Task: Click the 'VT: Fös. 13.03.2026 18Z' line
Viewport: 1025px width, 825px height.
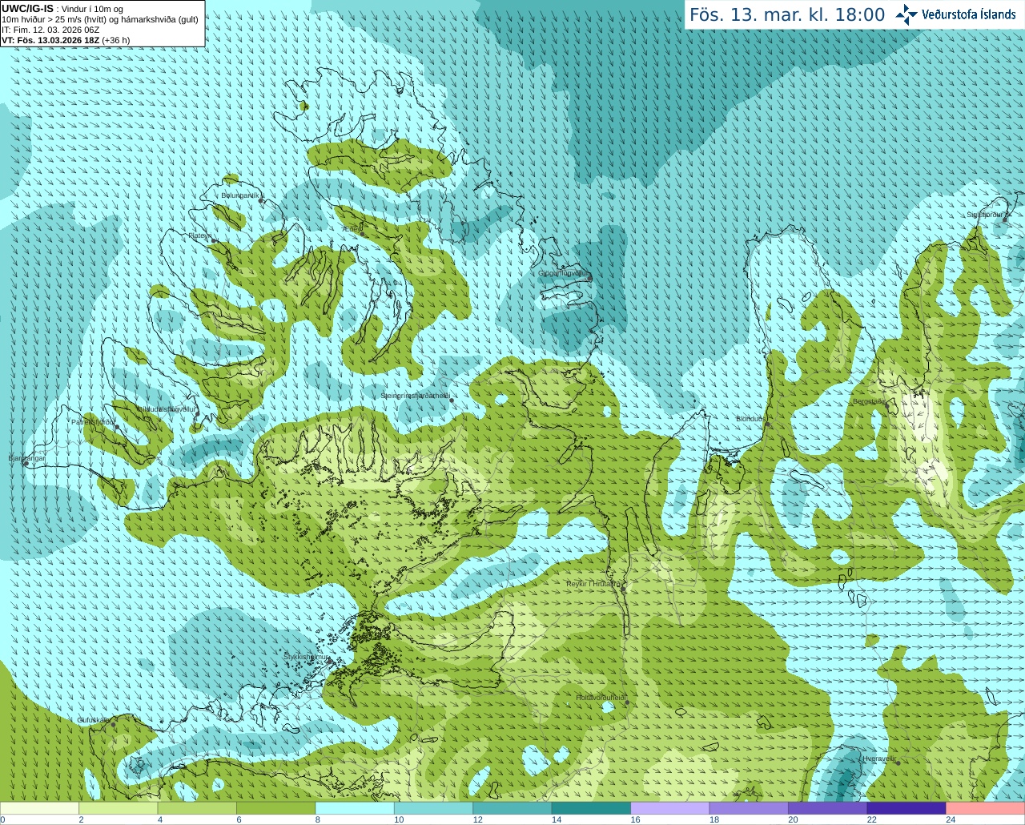Action: (50, 40)
